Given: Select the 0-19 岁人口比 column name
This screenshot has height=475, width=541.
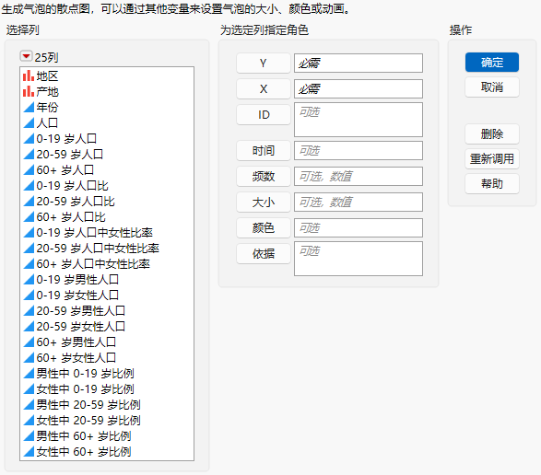Looking at the screenshot, I should point(73,185).
